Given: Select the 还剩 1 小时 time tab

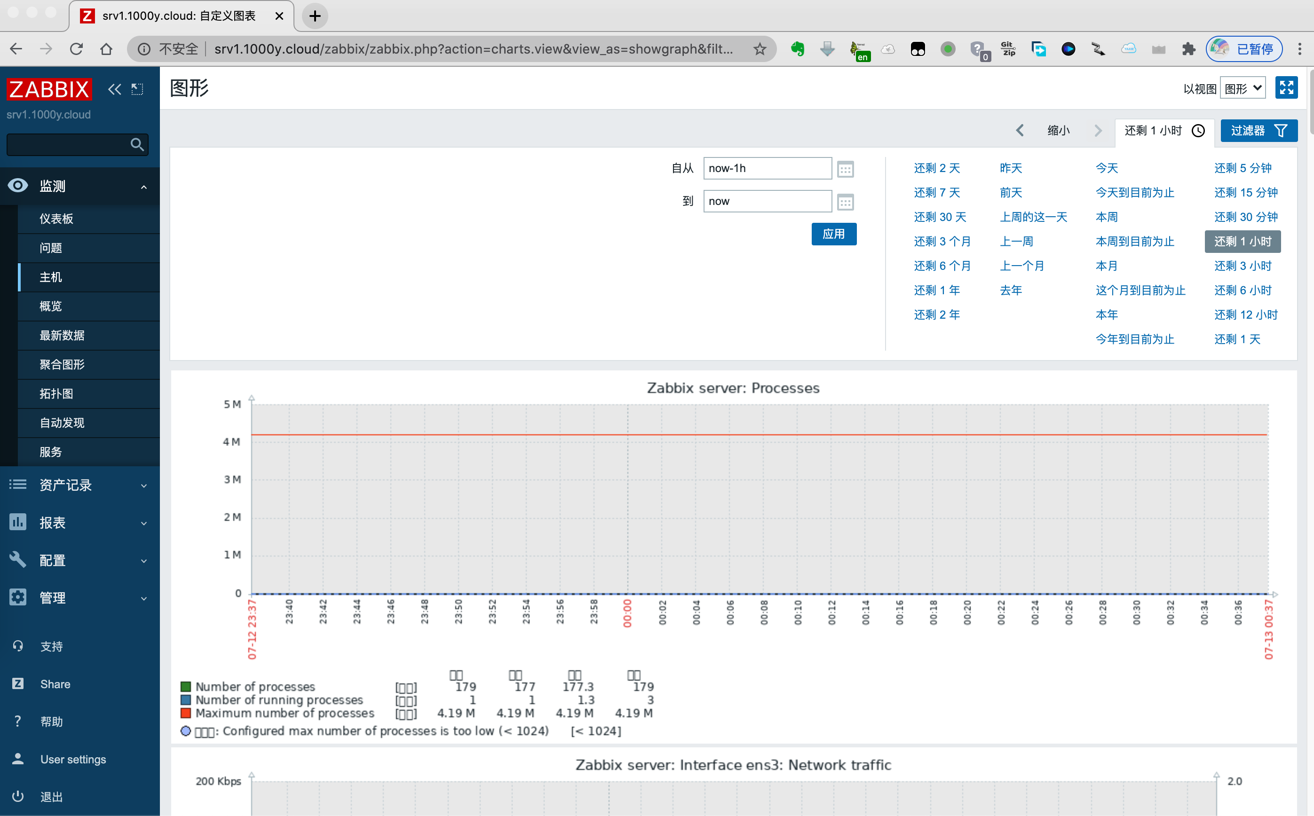Looking at the screenshot, I should (1164, 131).
